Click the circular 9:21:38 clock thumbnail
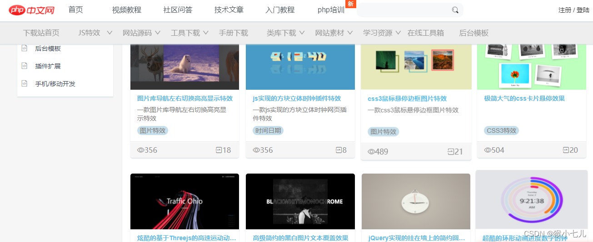593x242 pixels. coord(532,199)
